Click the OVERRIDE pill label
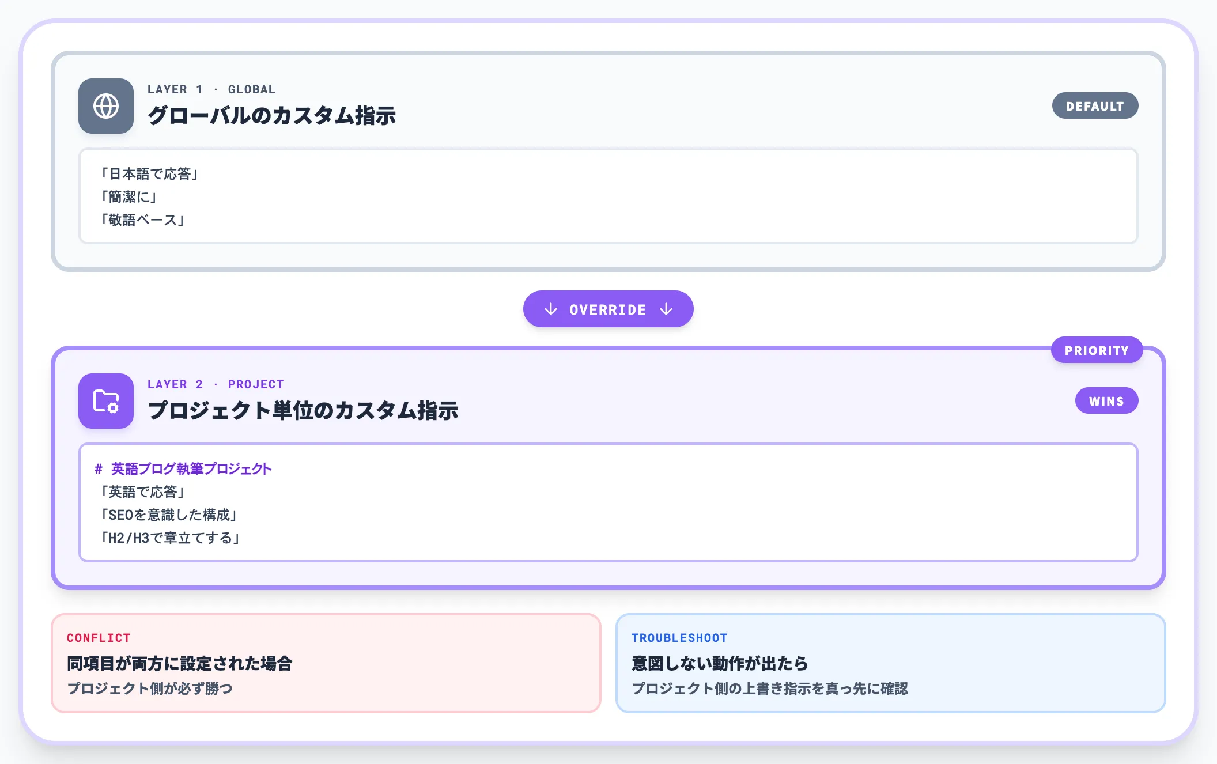 (x=608, y=309)
